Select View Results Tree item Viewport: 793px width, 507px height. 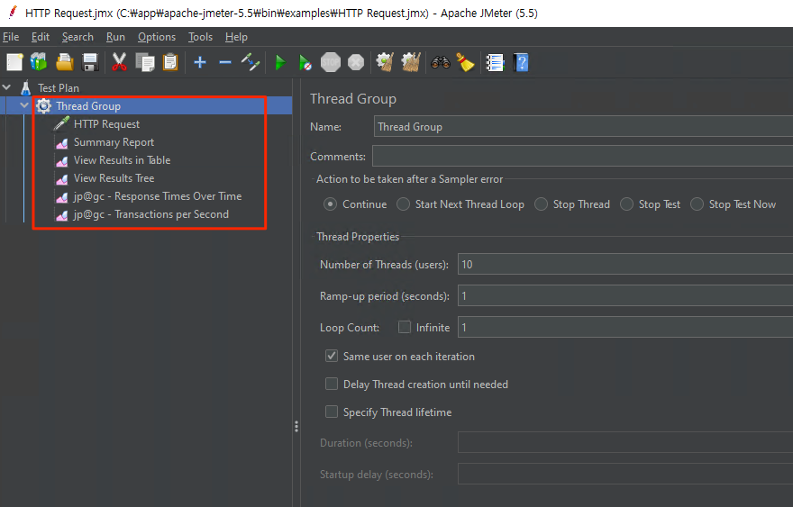[x=114, y=178]
